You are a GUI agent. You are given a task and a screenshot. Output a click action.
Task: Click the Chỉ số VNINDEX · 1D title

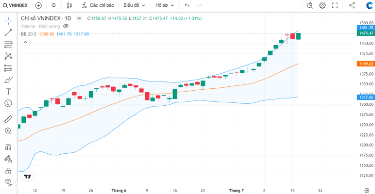pyautogui.click(x=46, y=18)
